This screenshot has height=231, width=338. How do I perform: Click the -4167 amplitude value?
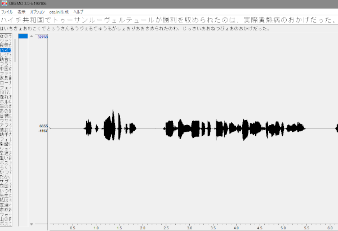tap(43, 131)
